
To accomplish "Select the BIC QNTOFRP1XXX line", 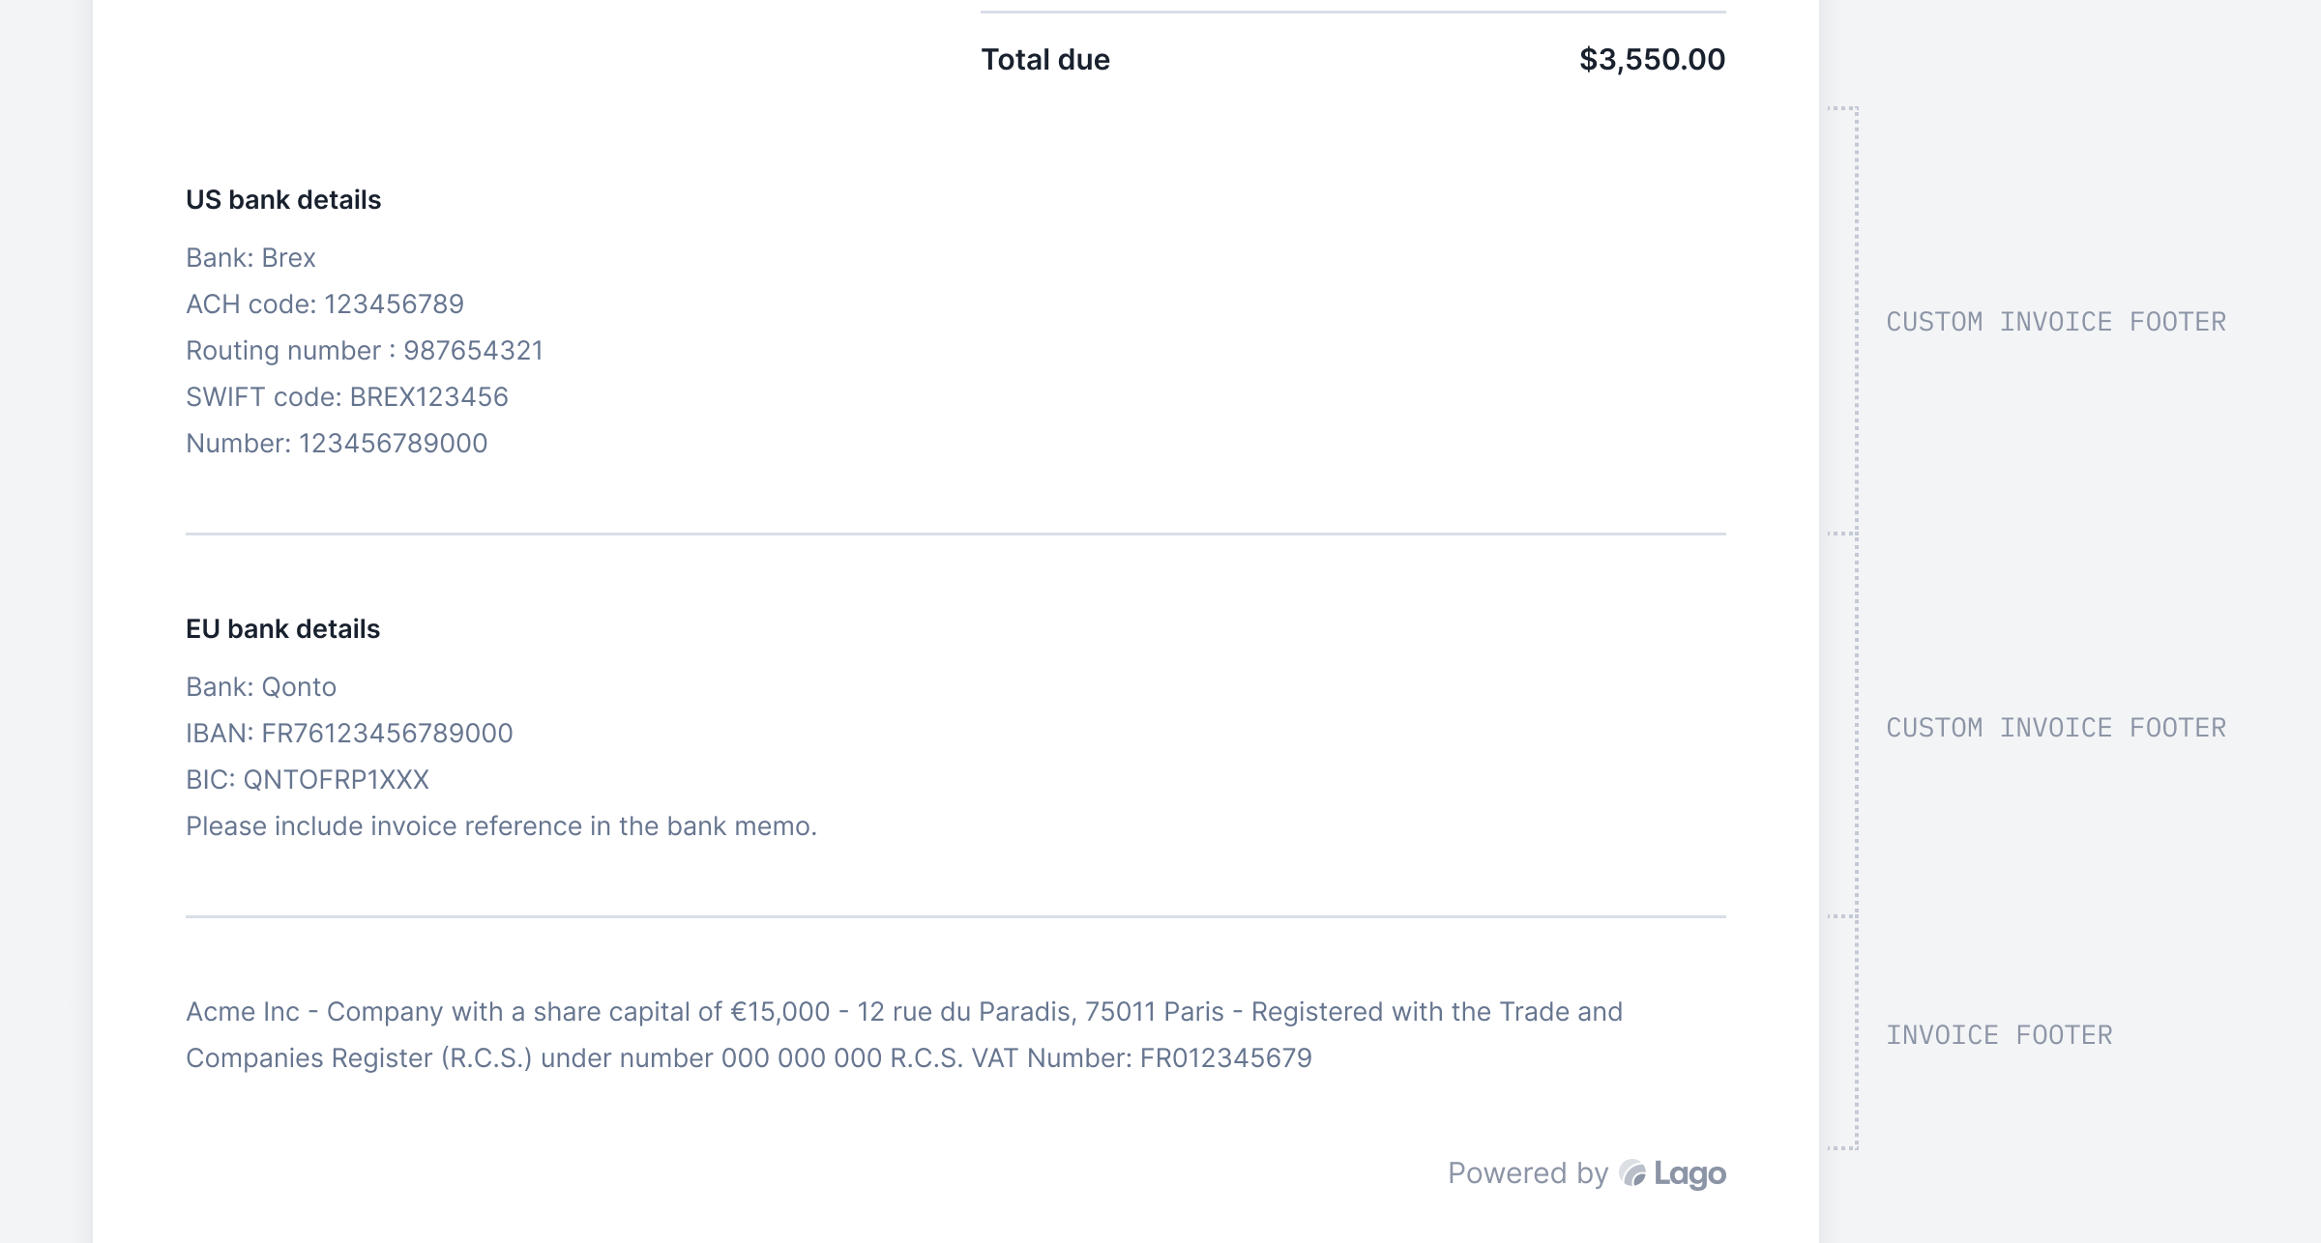I will click(x=308, y=780).
